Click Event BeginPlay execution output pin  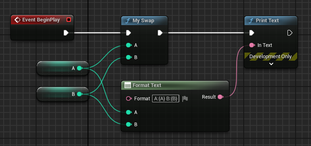66,33
